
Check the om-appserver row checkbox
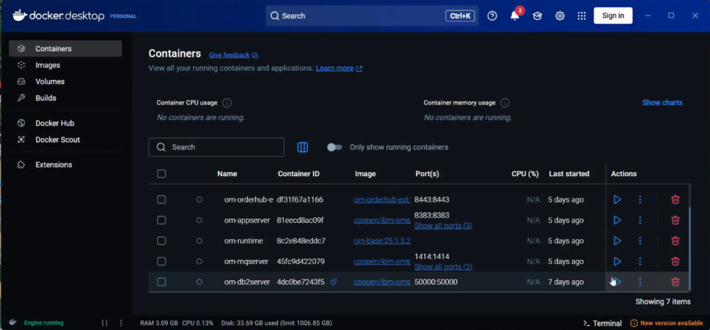coord(162,220)
